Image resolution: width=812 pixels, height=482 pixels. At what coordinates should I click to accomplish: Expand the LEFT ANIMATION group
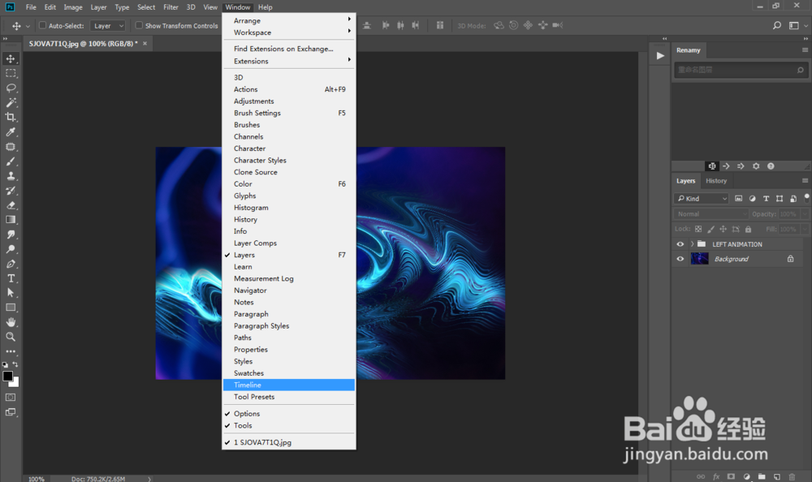click(x=692, y=244)
